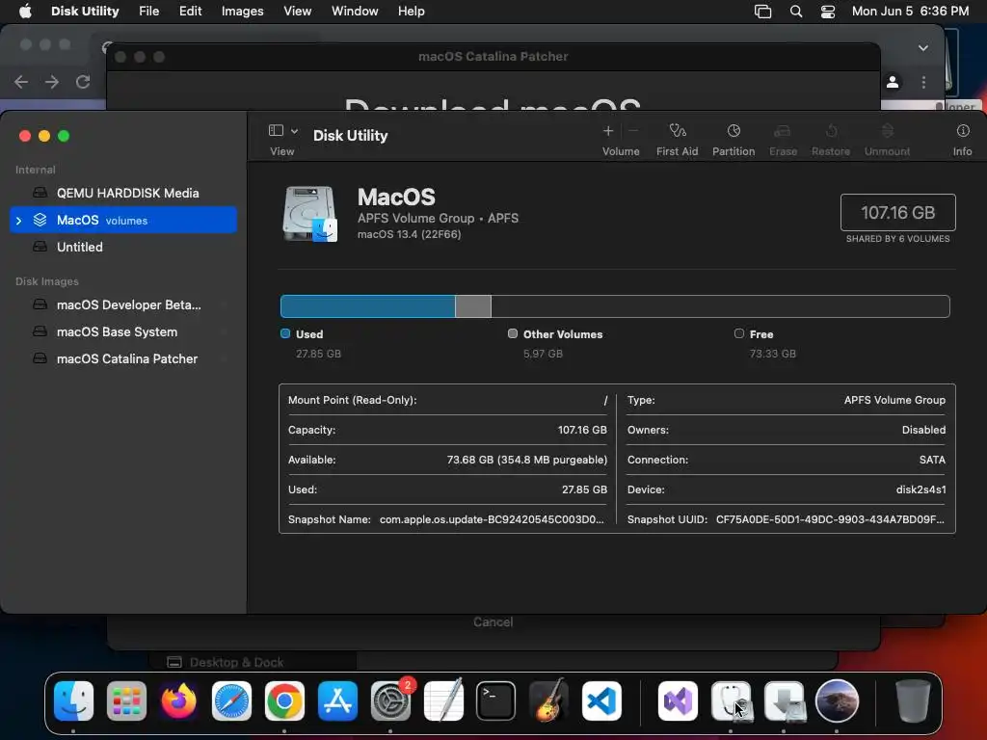
Task: Select the MacOS volumes sidebar item
Action: 123,221
